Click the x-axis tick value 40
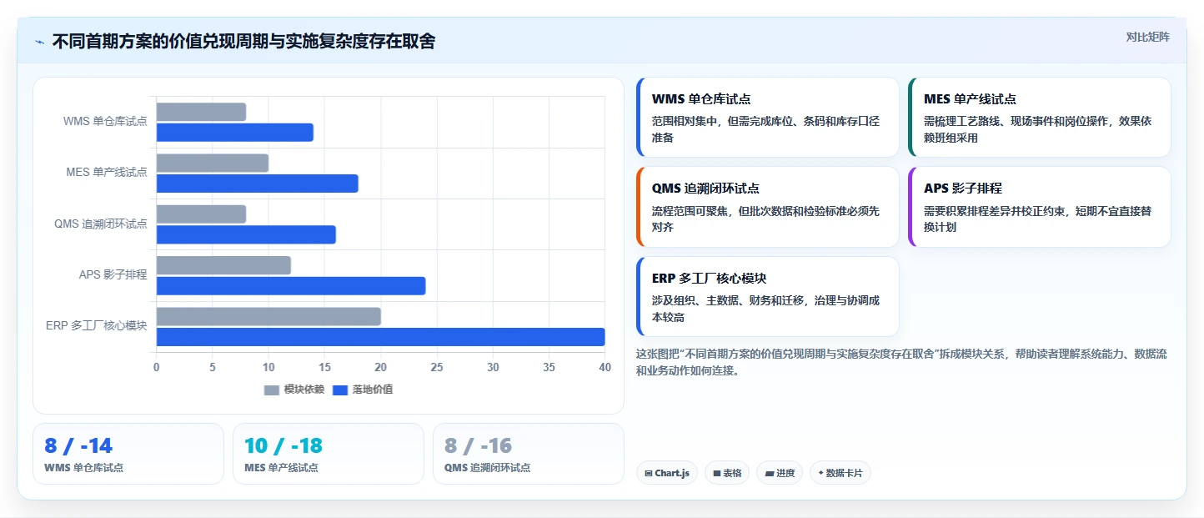The width and height of the screenshot is (1204, 518). click(x=605, y=366)
